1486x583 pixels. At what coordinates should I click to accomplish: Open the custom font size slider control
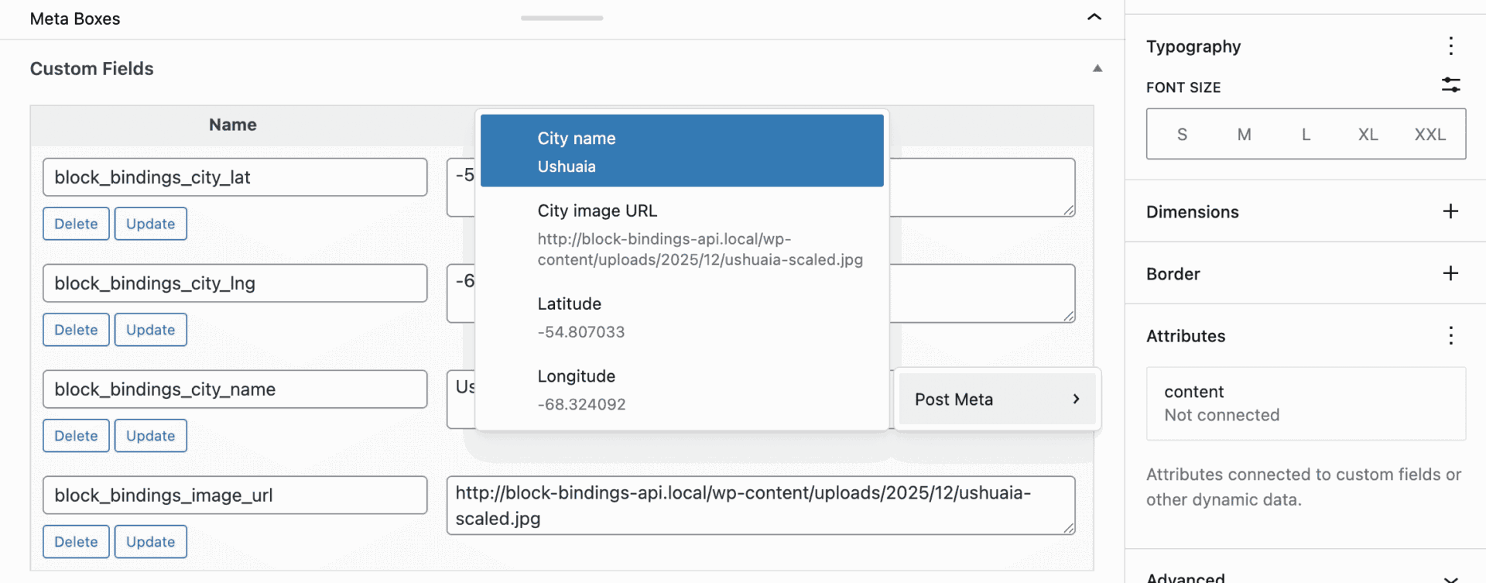tap(1450, 85)
